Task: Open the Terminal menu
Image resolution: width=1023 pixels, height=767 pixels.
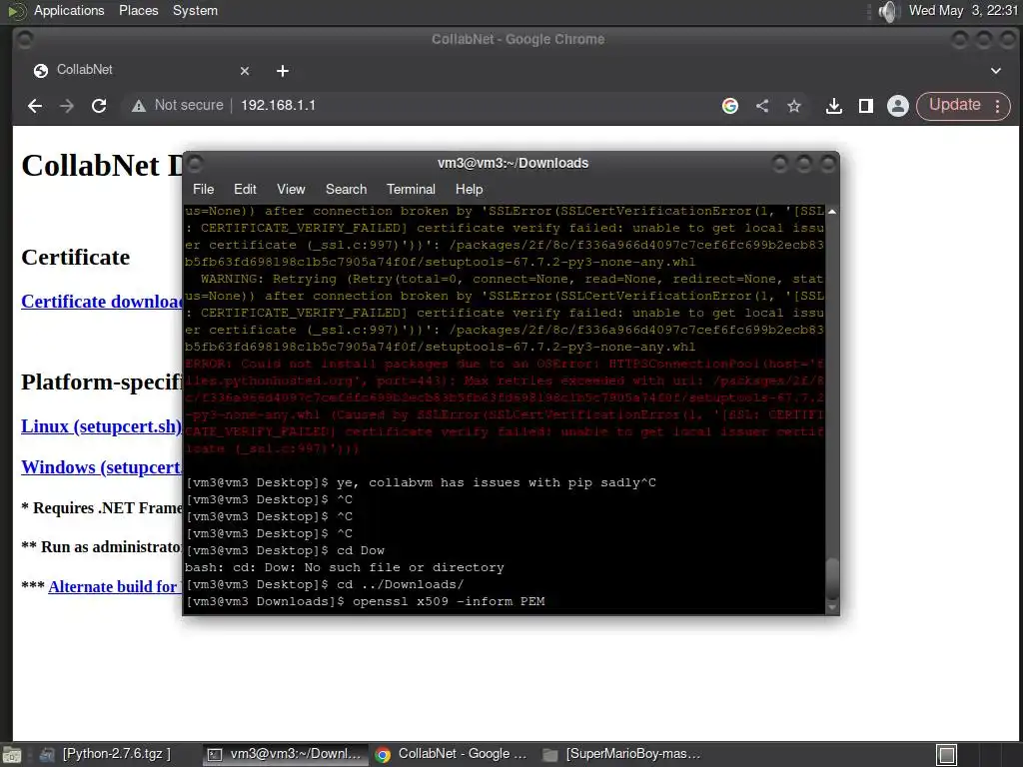Action: (411, 189)
